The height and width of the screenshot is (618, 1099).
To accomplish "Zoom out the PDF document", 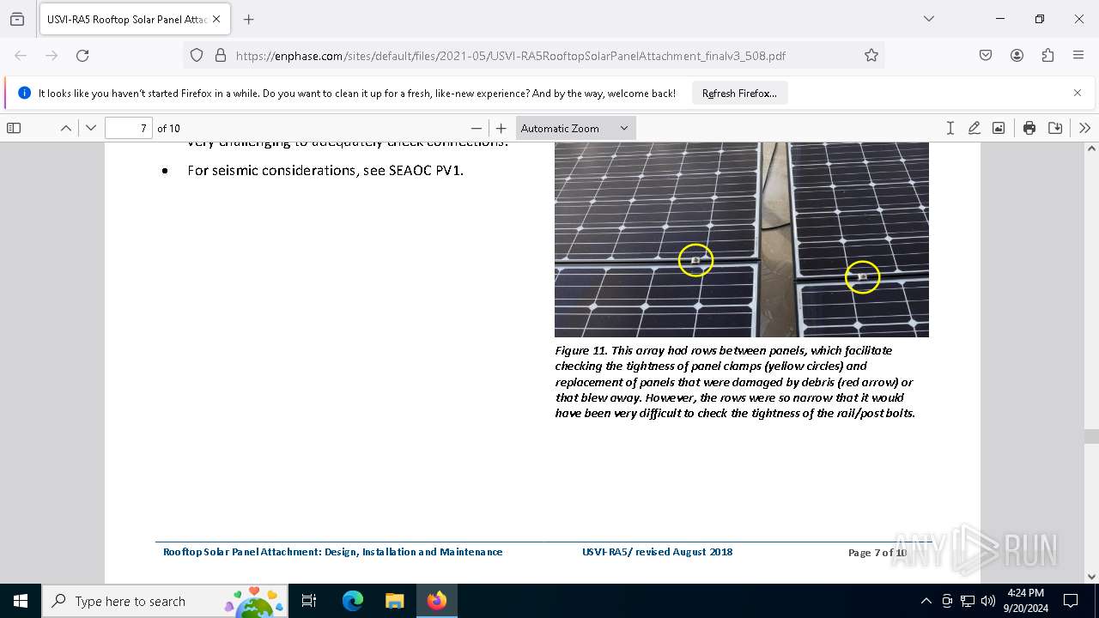I will click(x=477, y=128).
